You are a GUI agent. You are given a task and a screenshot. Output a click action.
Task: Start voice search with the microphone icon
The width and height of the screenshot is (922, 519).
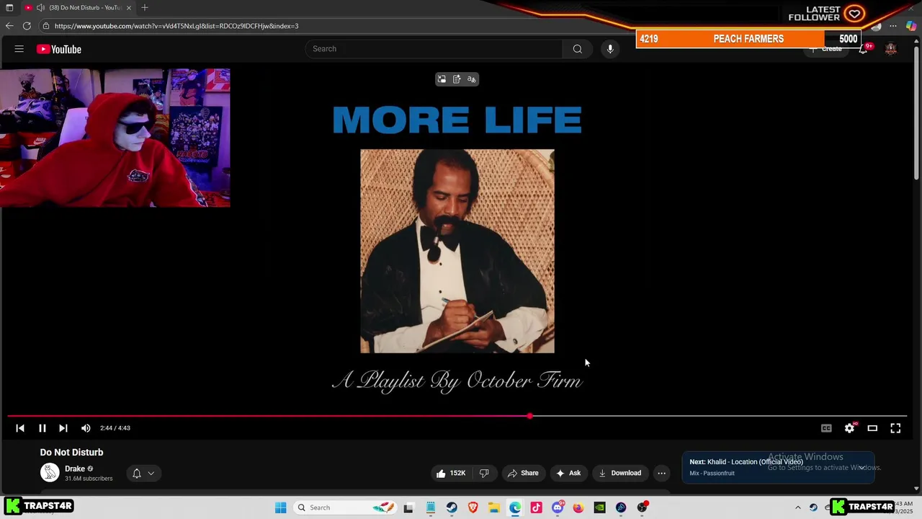coord(610,49)
